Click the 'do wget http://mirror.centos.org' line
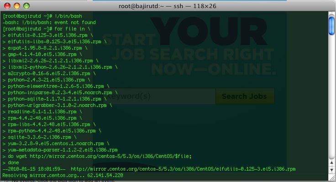The height and width of the screenshot is (182, 336). (x=97, y=156)
